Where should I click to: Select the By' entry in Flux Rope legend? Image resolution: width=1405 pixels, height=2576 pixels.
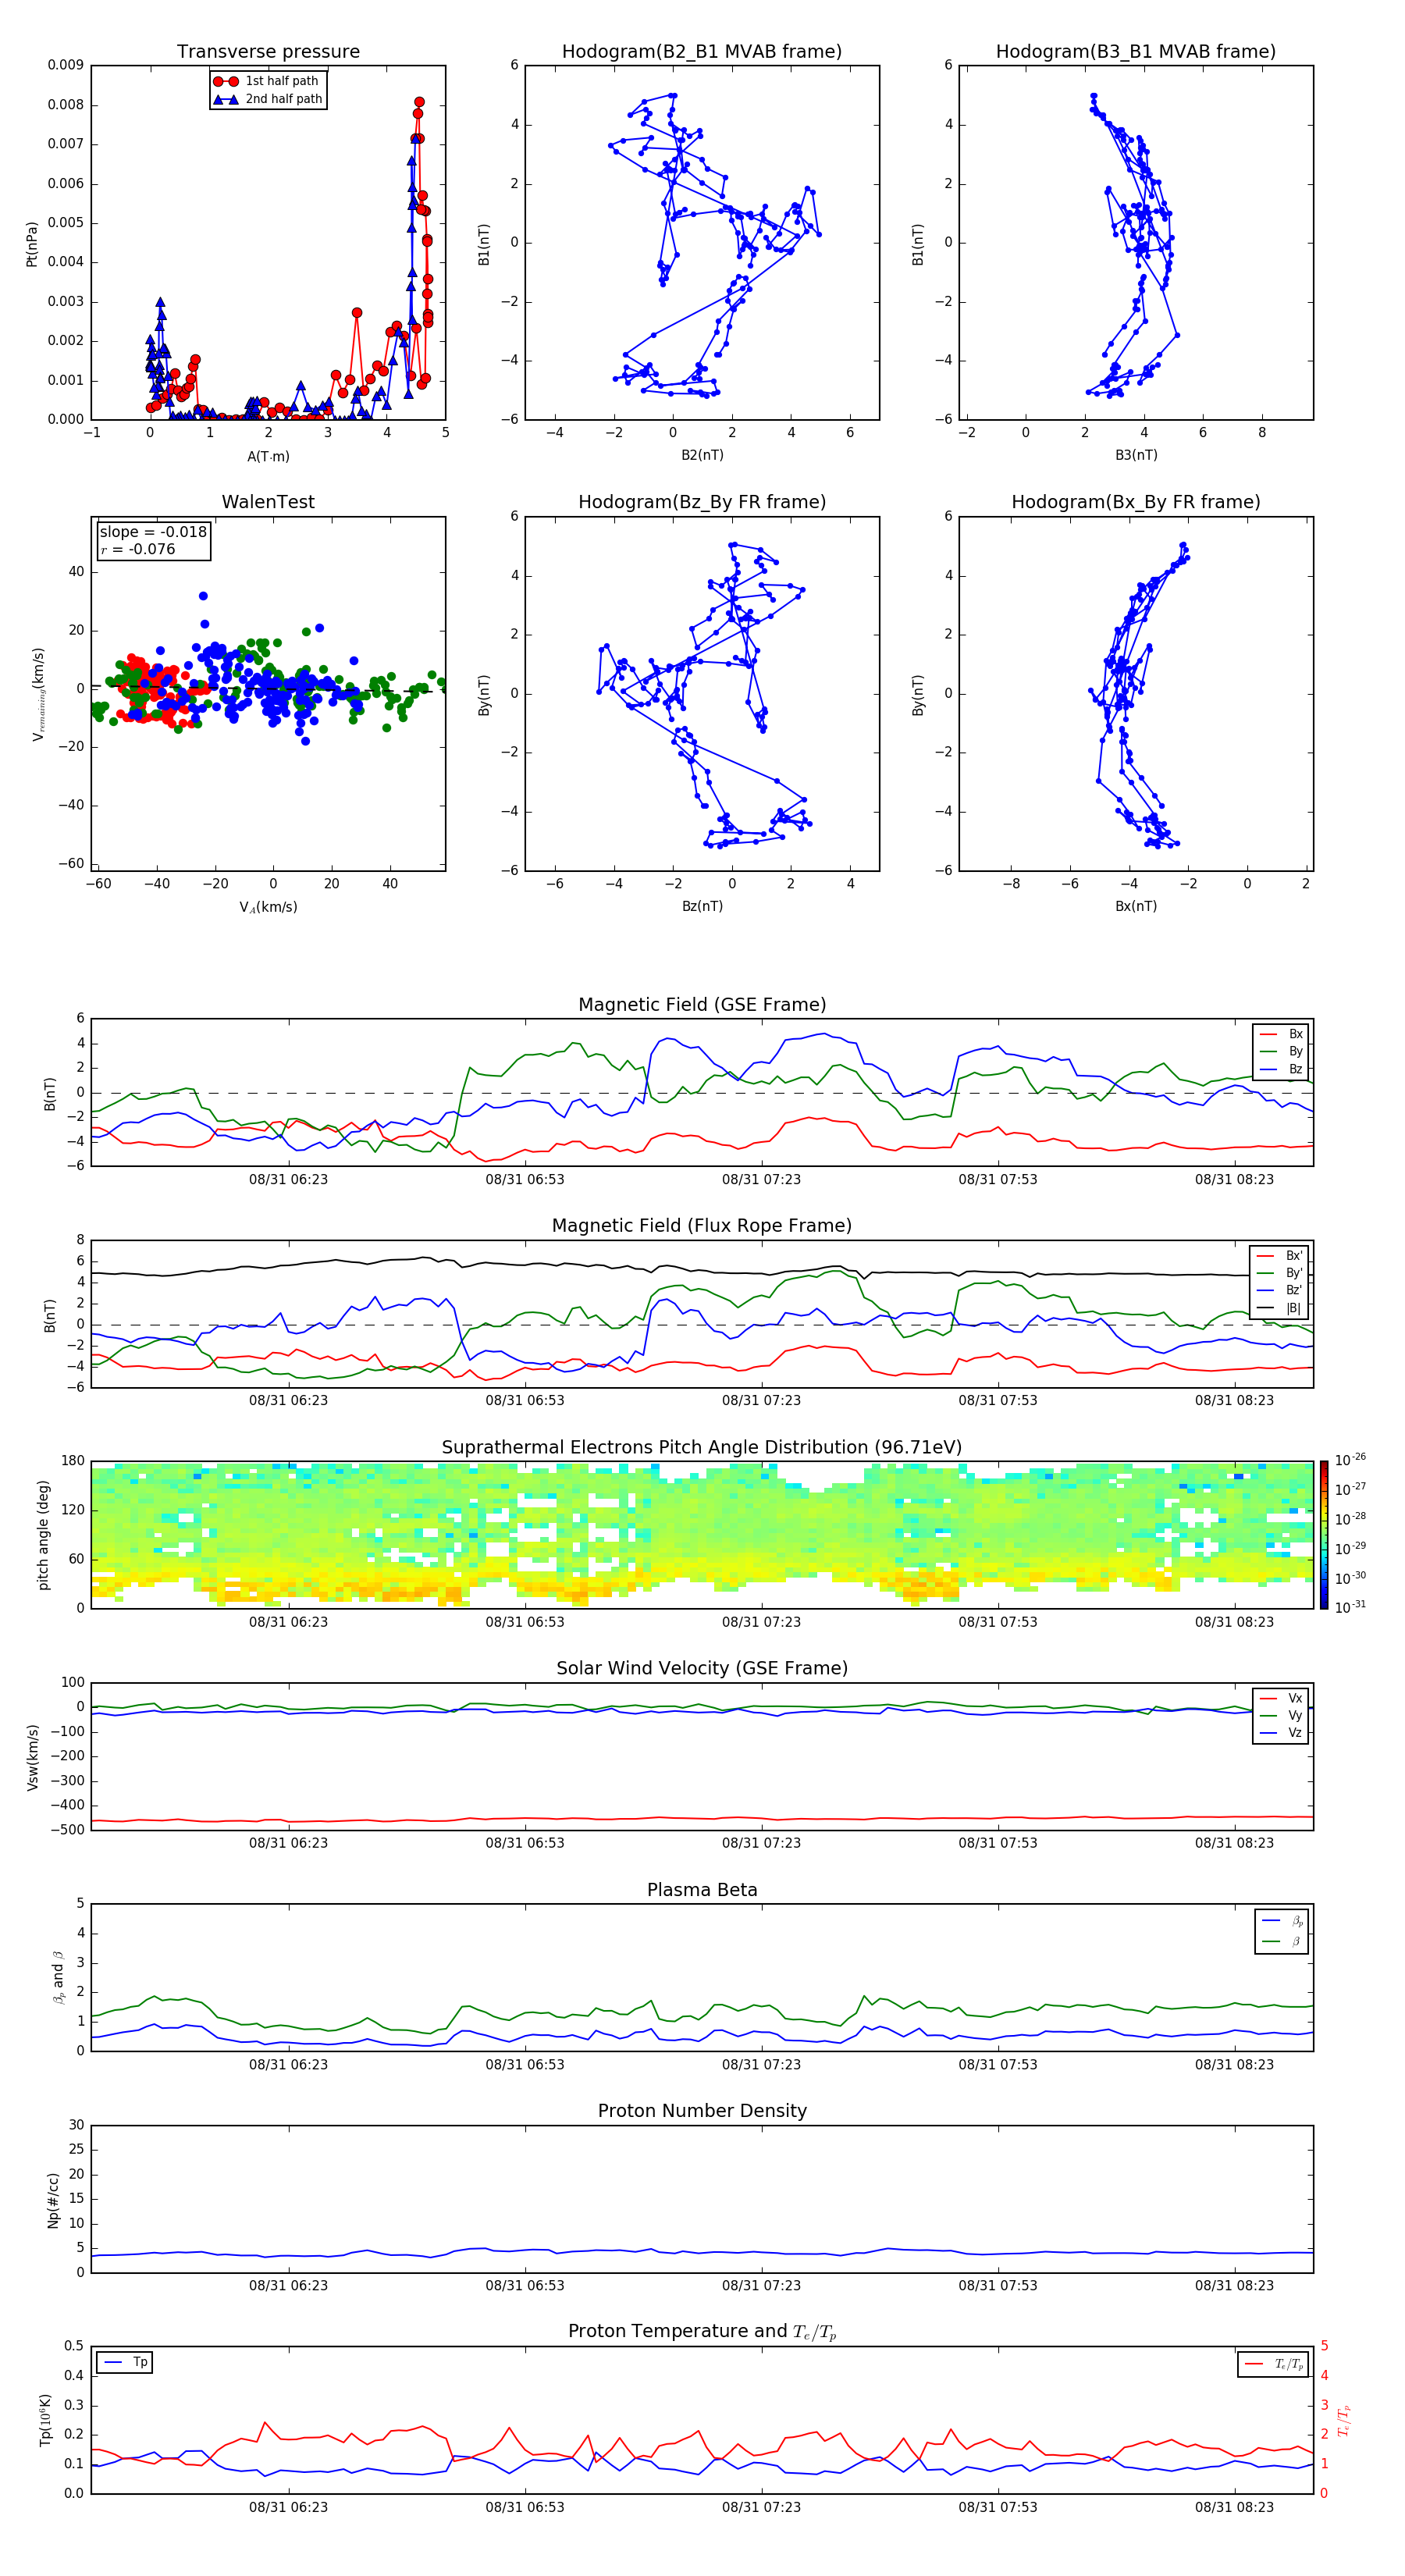1280,1273
